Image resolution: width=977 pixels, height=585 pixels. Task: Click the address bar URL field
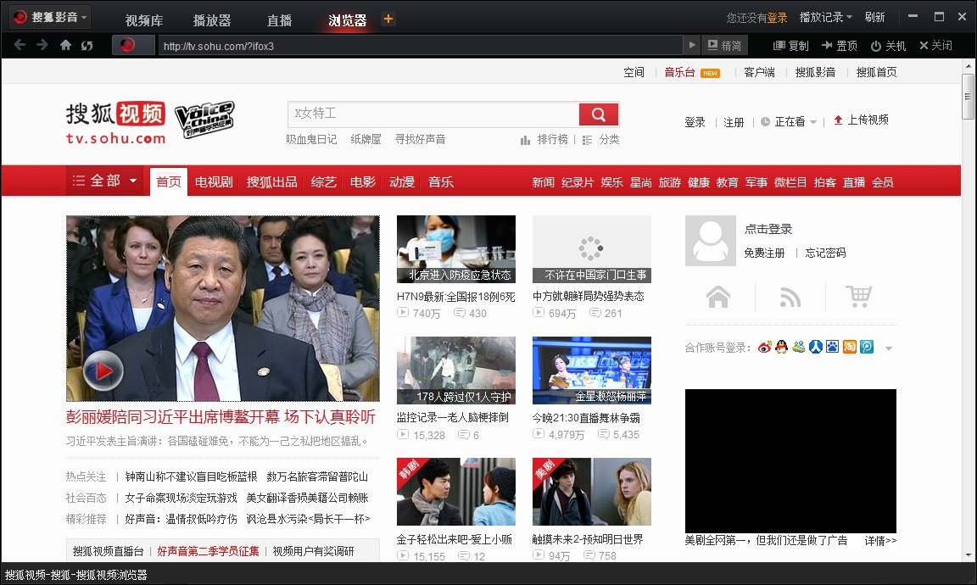[421, 46]
